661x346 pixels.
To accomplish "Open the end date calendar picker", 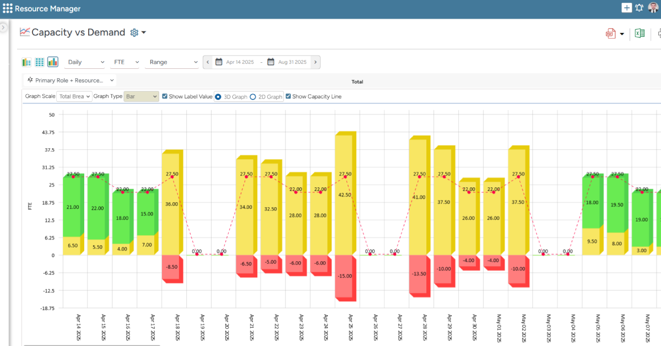I will pyautogui.click(x=269, y=62).
